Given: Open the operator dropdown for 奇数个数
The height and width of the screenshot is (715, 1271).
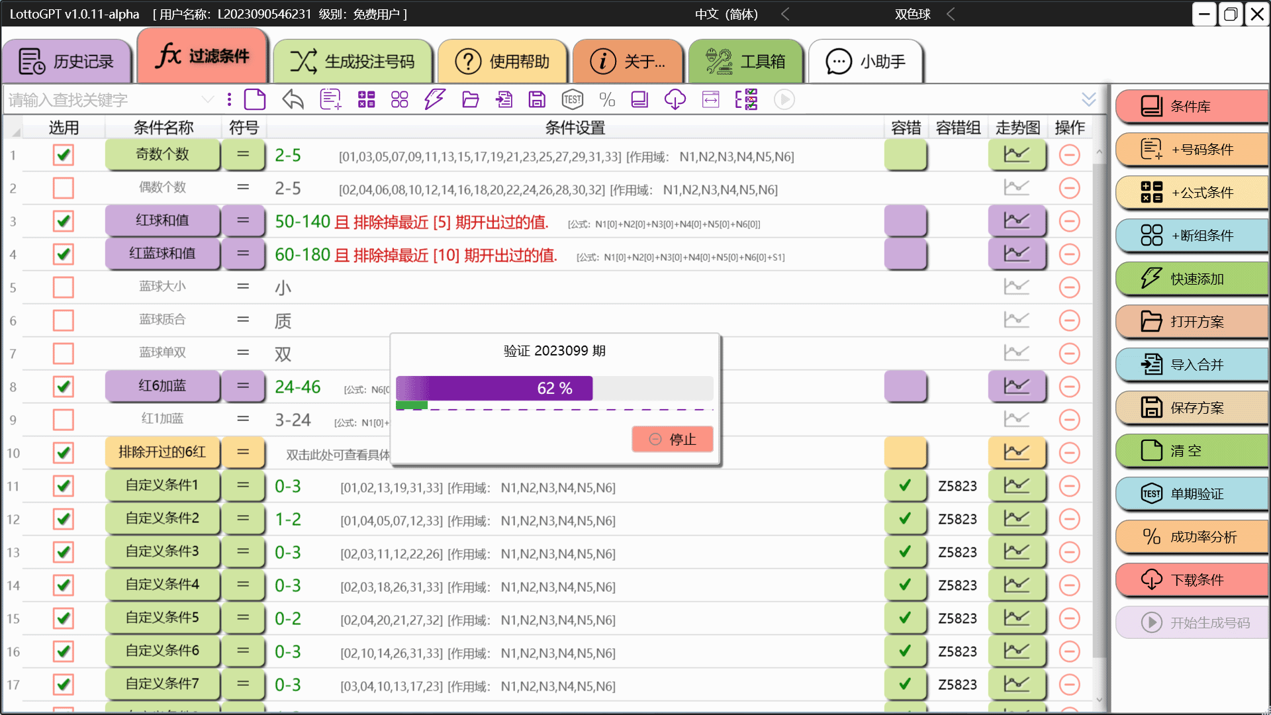Looking at the screenshot, I should click(243, 155).
